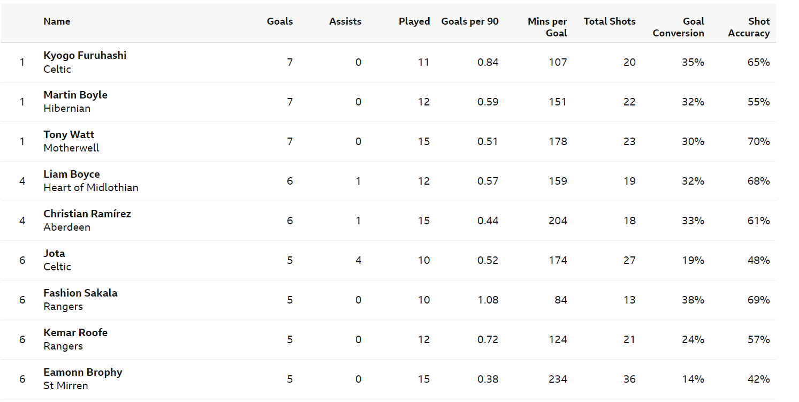The height and width of the screenshot is (402, 799).
Task: Sort by the Shot Accuracy header
Action: coord(749,27)
